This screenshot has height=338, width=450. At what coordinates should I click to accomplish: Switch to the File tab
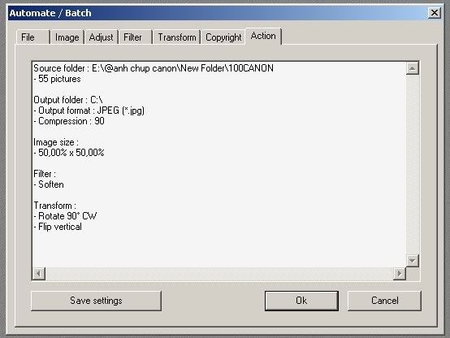click(32, 37)
